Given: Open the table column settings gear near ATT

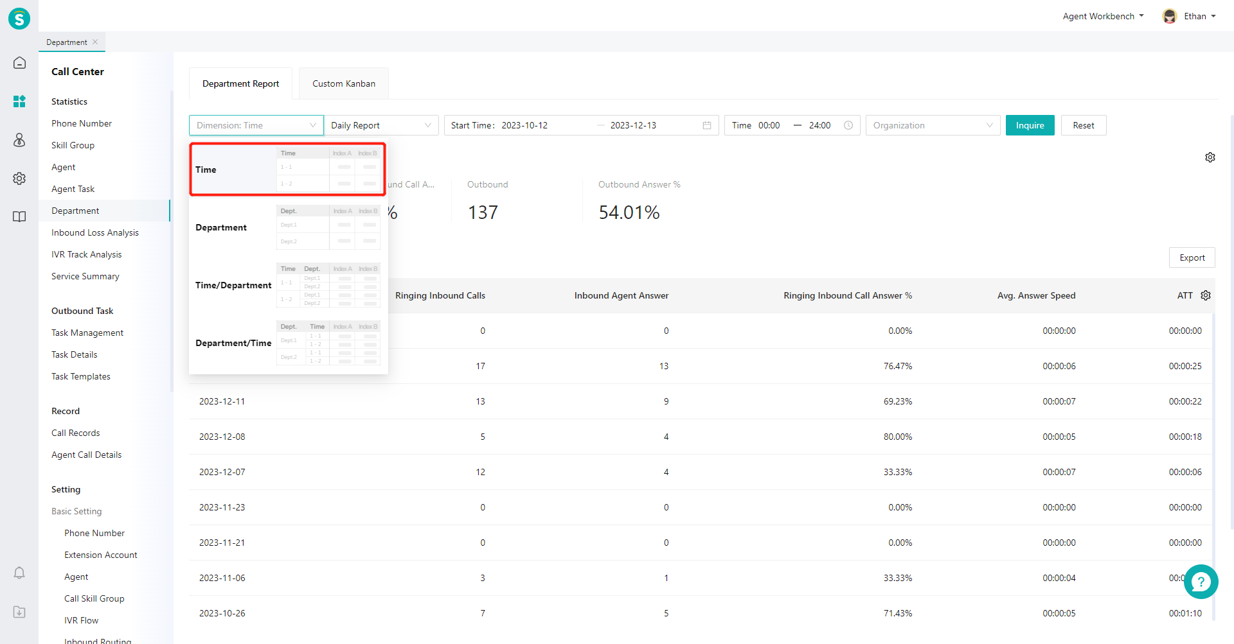Looking at the screenshot, I should (1206, 295).
